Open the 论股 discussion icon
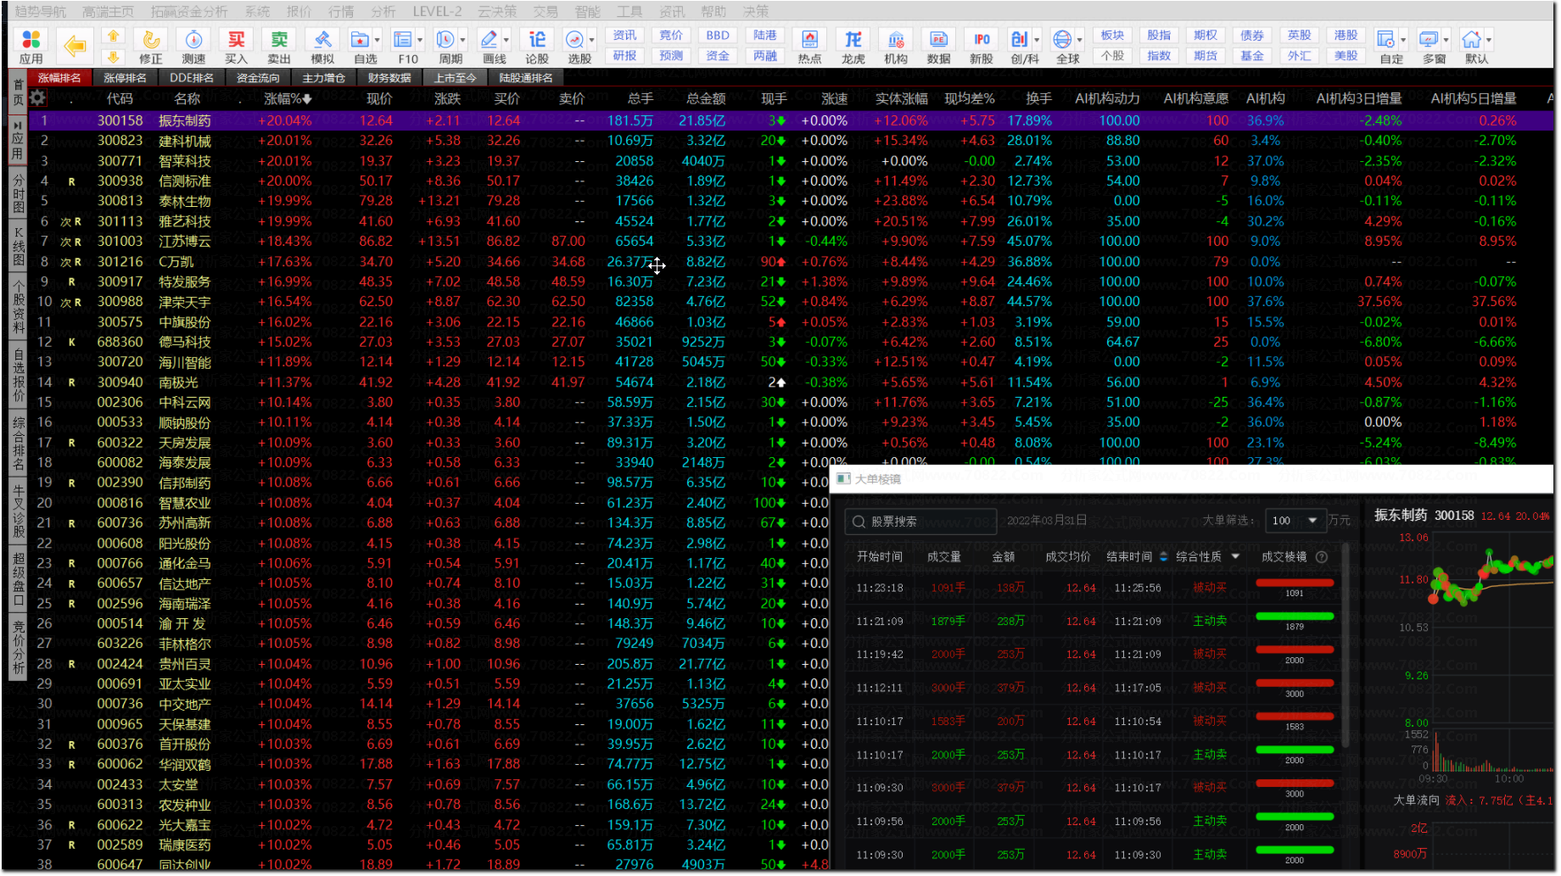Viewport: 1561px width, 876px height. point(537,46)
